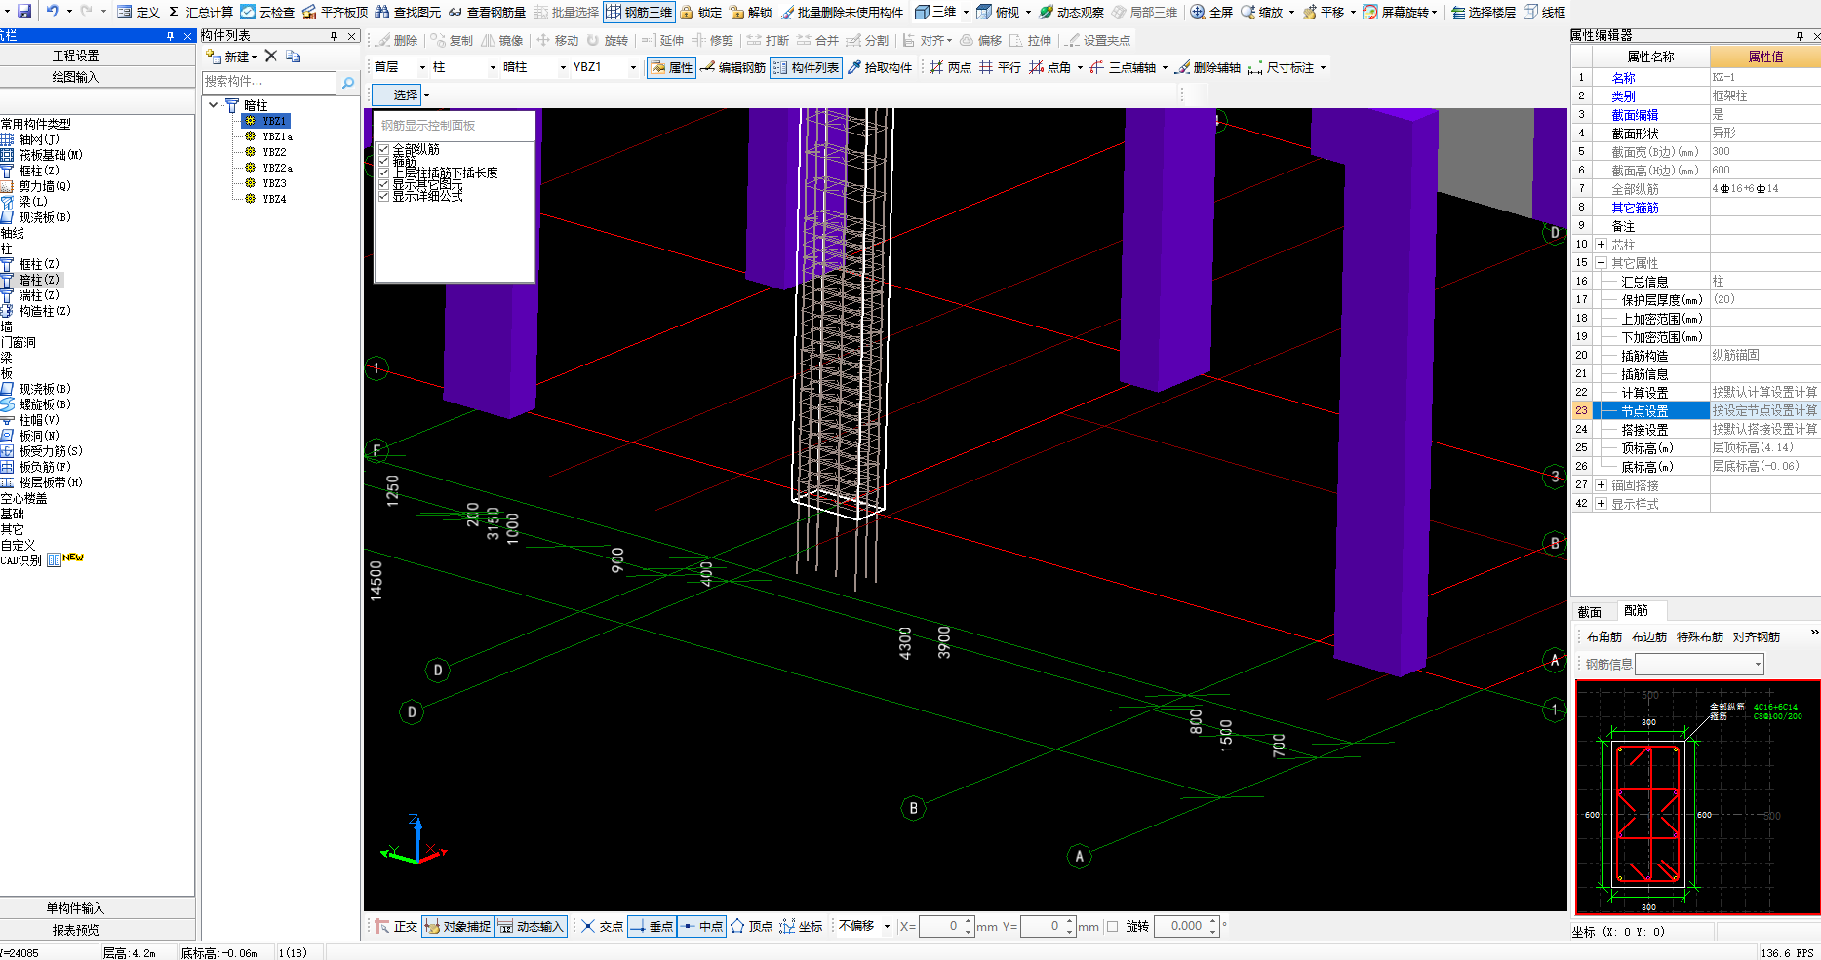1821x960 pixels.
Task: Switch to the 截面 section tab
Action: click(1590, 612)
